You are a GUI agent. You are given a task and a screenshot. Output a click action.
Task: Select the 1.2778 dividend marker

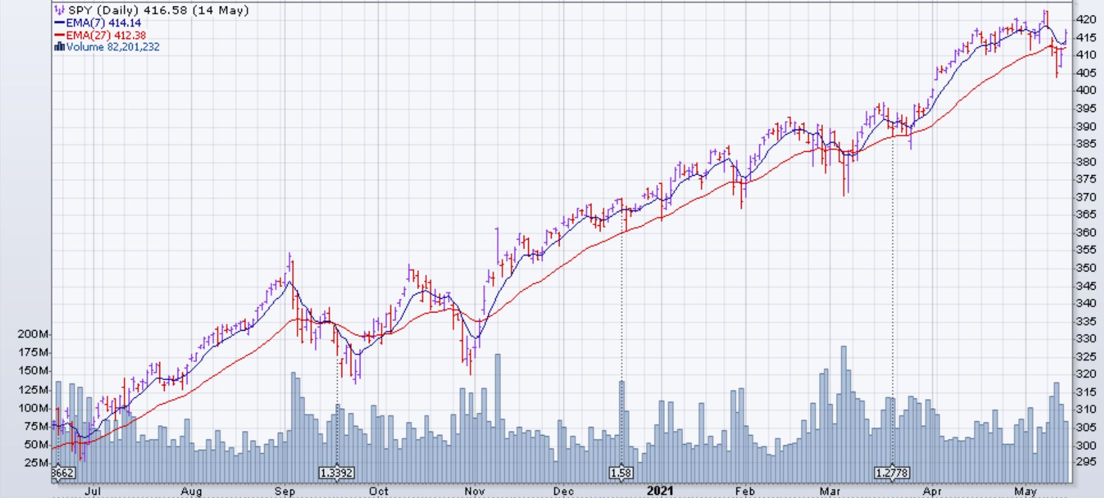pos(892,473)
